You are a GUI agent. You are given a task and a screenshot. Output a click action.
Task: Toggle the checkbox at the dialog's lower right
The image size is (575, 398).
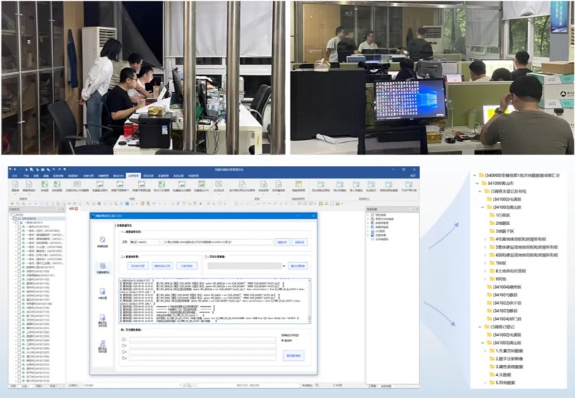pos(284,341)
